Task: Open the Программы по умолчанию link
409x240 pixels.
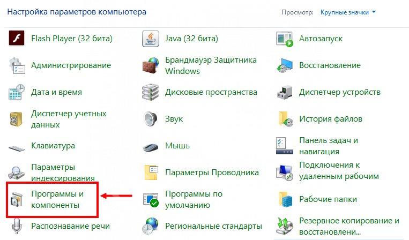Action: pyautogui.click(x=194, y=200)
